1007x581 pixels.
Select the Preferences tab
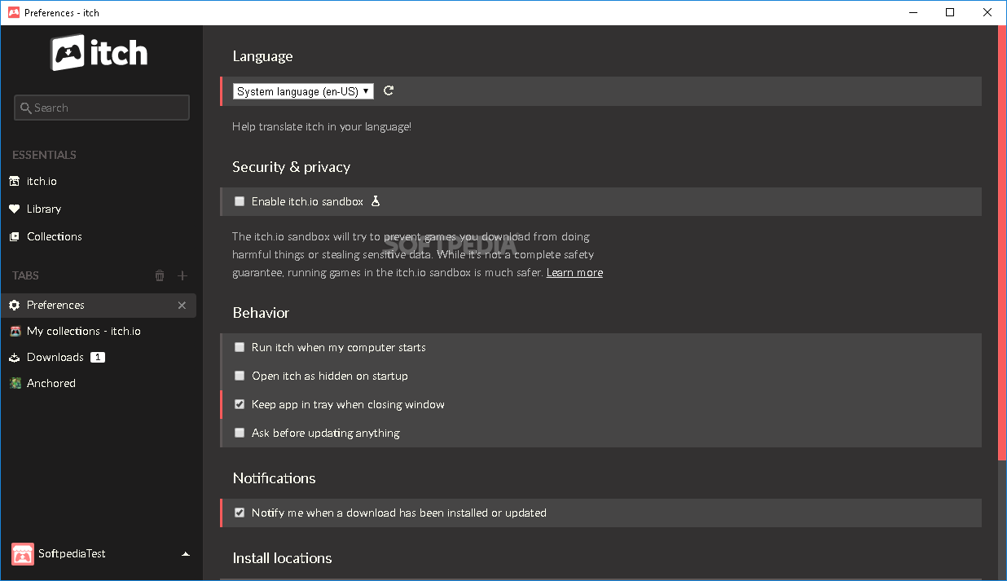[x=98, y=305]
